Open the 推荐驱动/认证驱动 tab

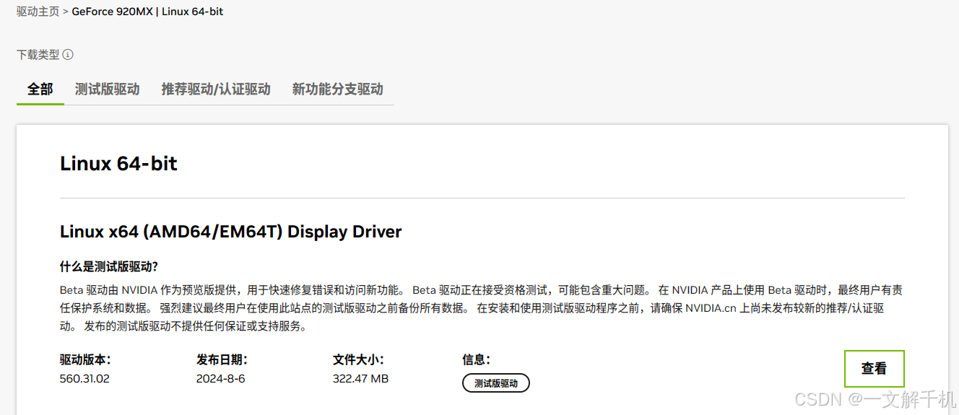click(x=216, y=89)
